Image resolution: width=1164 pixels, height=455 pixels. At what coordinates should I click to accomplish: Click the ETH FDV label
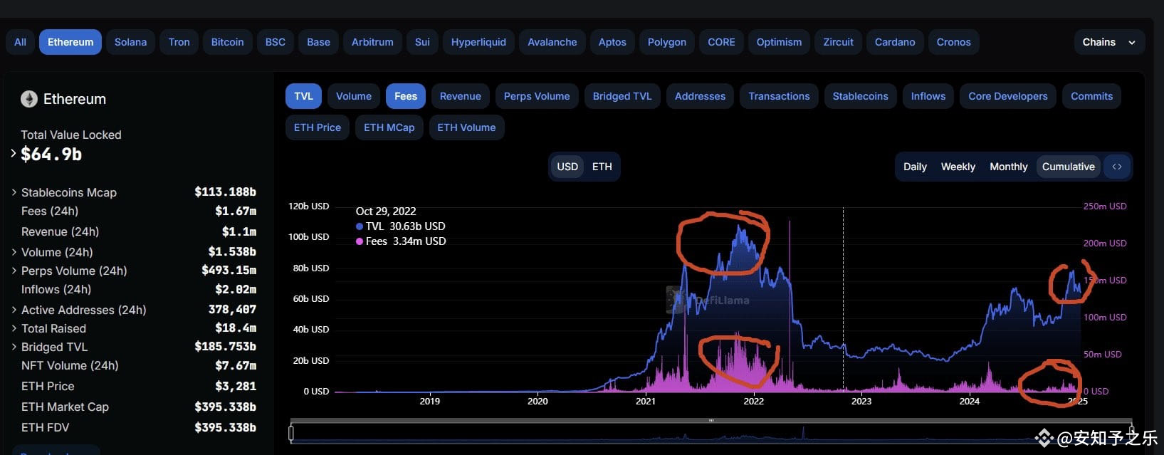(46, 427)
